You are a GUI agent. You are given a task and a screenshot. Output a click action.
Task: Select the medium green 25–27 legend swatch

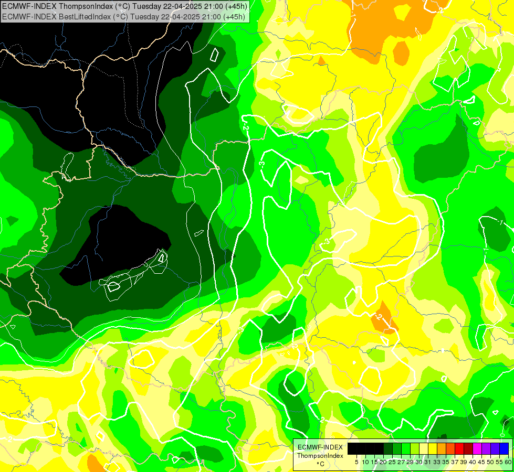point(396,449)
